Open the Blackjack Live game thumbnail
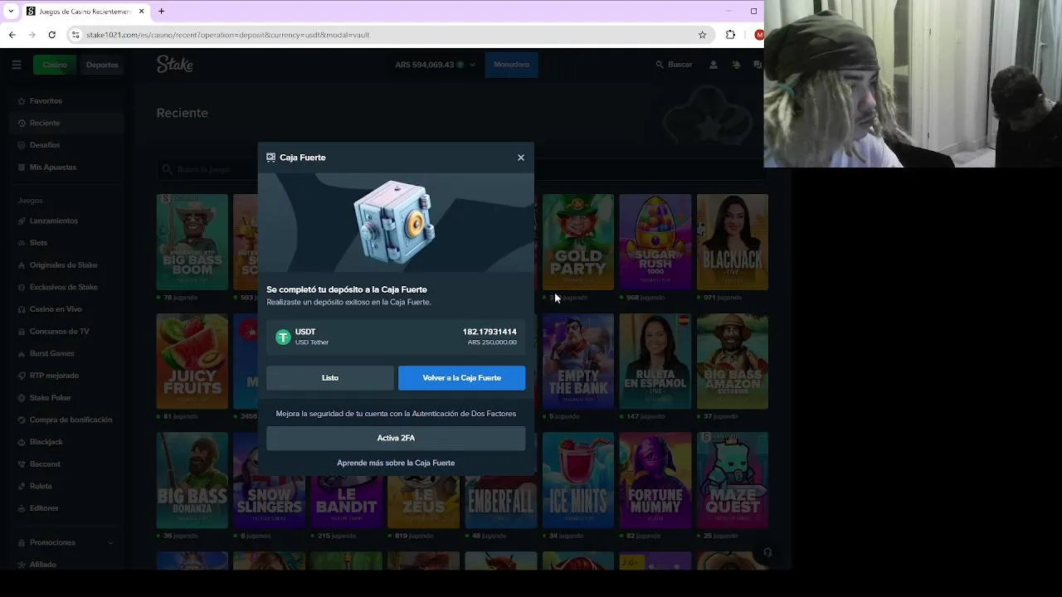Viewport: 1062px width, 597px height. [733, 242]
